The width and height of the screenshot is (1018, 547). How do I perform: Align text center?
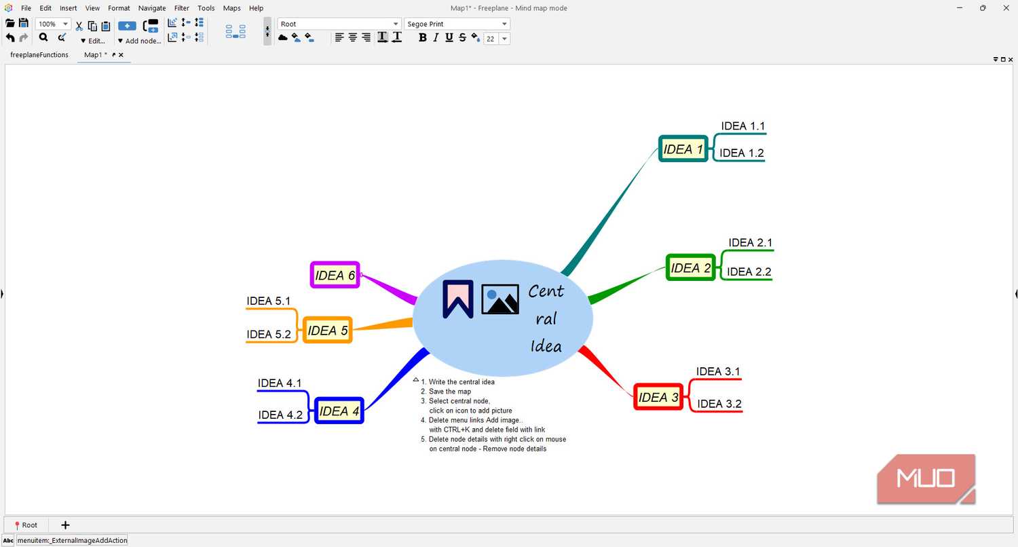coord(353,38)
